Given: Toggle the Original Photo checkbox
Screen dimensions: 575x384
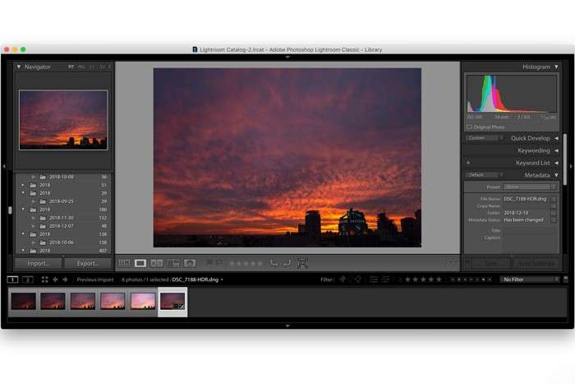Looking at the screenshot, I should [x=469, y=127].
